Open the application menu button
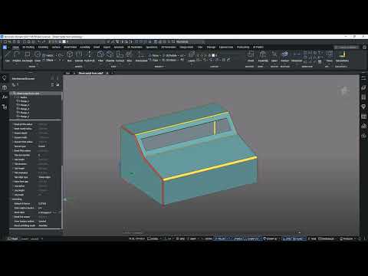Image resolution: width=368 pixels, height=276 pixels. [x=5, y=47]
